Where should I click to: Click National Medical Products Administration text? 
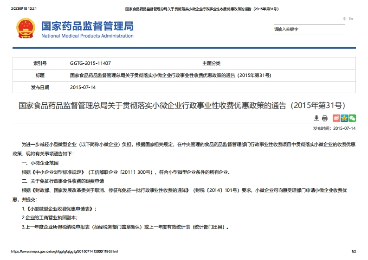[x=87, y=36]
